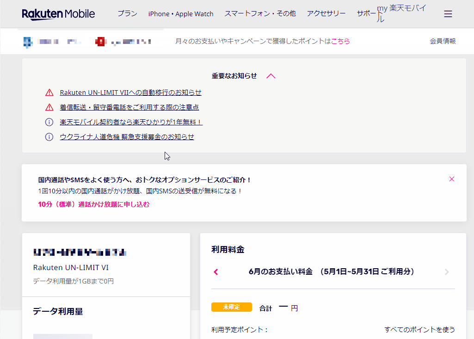Collapse the 重要なお知らせ section
This screenshot has width=474, height=339.
[x=271, y=76]
